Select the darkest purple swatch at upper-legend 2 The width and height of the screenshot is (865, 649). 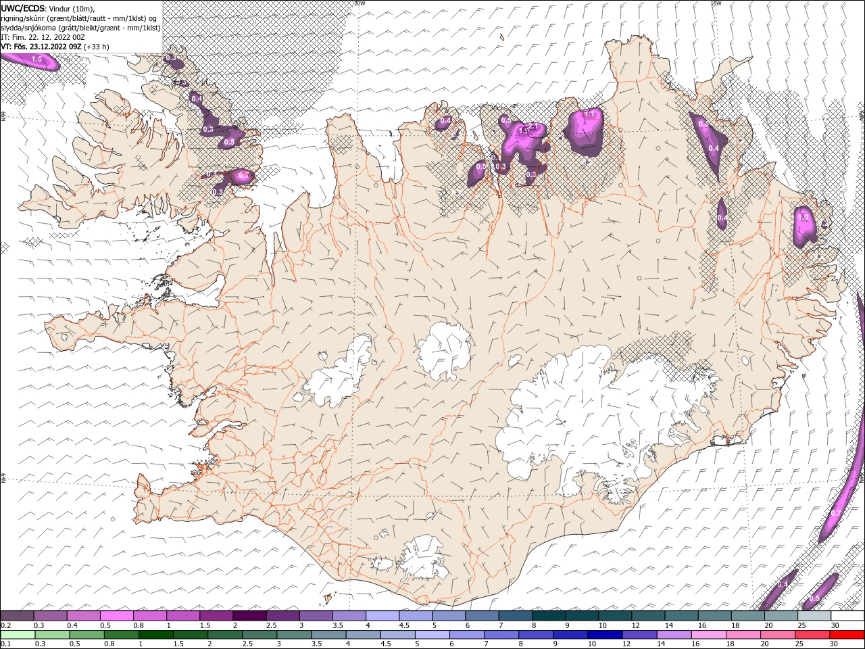pyautogui.click(x=249, y=616)
